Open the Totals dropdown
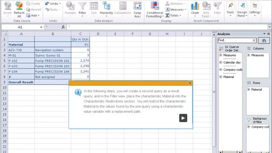 [173, 15]
